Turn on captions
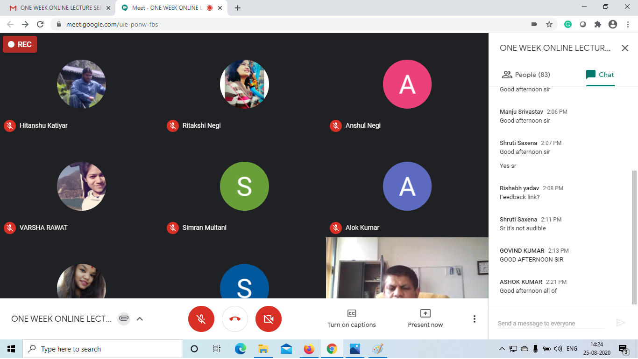 351,318
